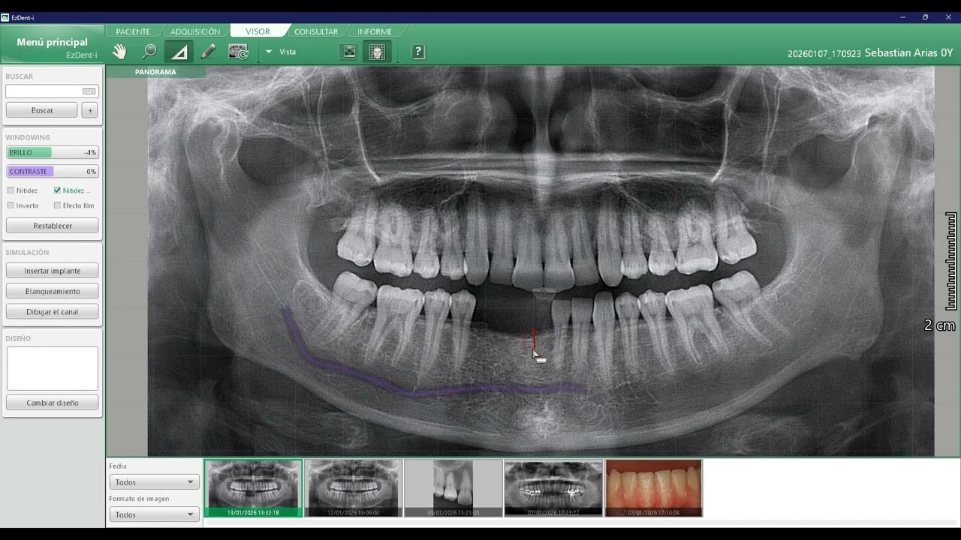The height and width of the screenshot is (540, 961).
Task: Enable the unchecked Nitidez checkbox
Action: [11, 190]
